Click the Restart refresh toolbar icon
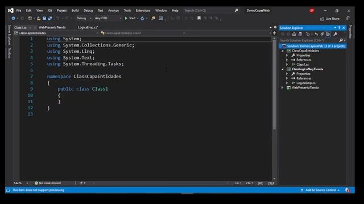Image resolution: width=364 pixels, height=204 pixels. [142, 18]
